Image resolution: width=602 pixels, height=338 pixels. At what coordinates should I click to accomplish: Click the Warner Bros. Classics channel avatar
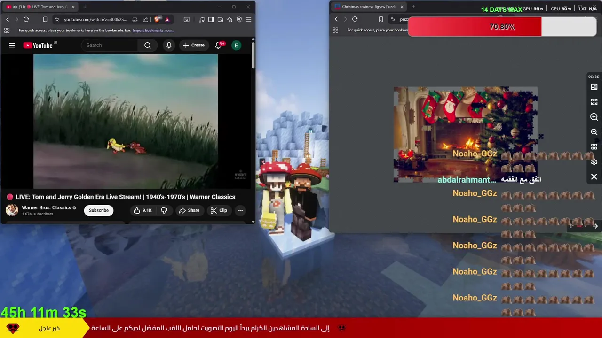coord(12,210)
